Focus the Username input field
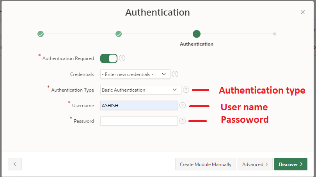The width and height of the screenshot is (316, 177). pos(139,105)
